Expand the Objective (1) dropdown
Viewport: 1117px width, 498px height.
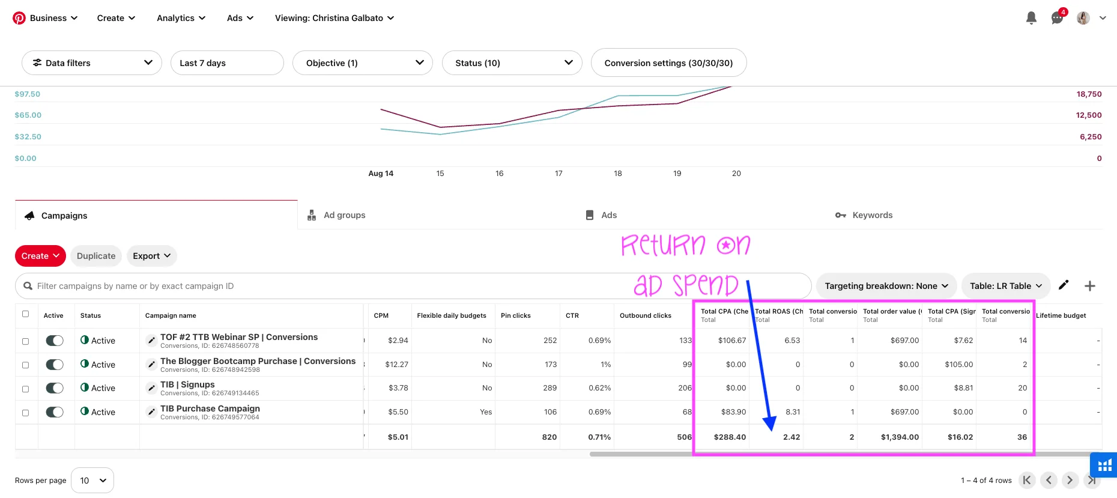tap(363, 63)
